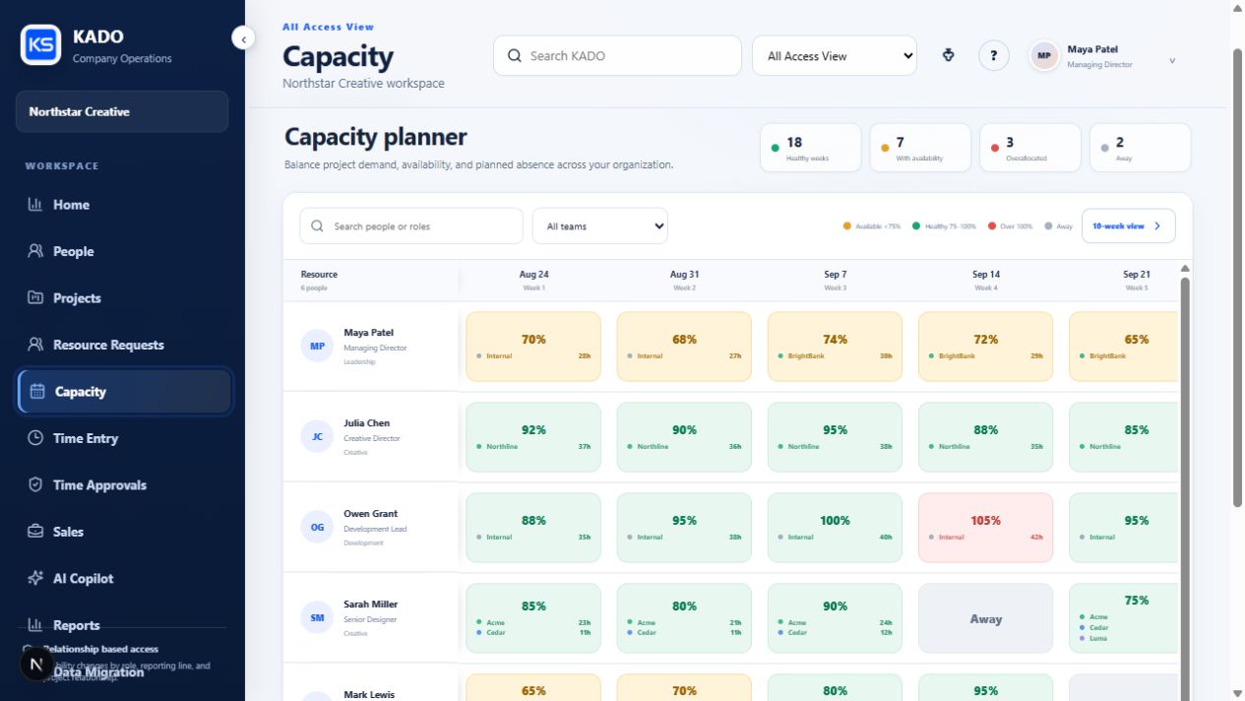
Task: Click the Home chart icon in sidebar
Action: tap(35, 204)
